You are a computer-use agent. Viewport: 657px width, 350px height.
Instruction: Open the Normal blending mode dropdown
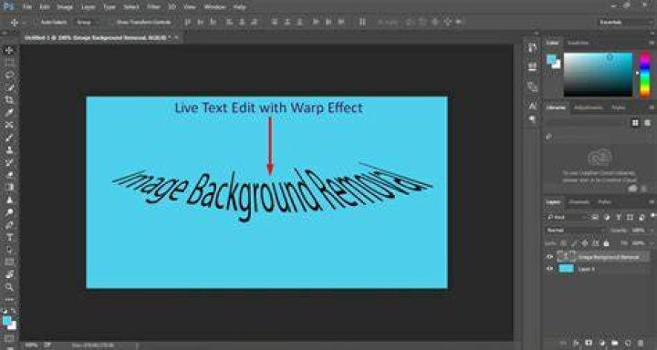575,231
